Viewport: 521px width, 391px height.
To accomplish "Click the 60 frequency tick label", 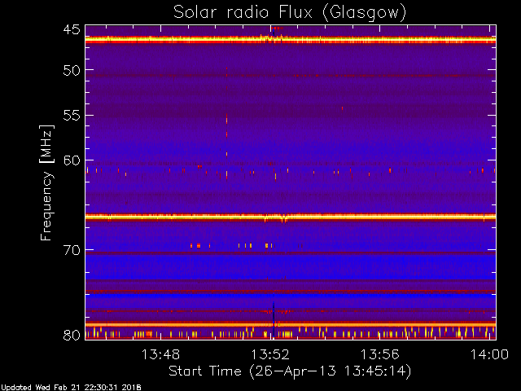I will coord(72,160).
